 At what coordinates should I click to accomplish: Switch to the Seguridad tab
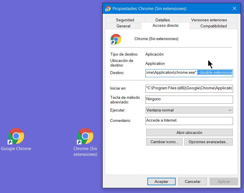(125, 20)
